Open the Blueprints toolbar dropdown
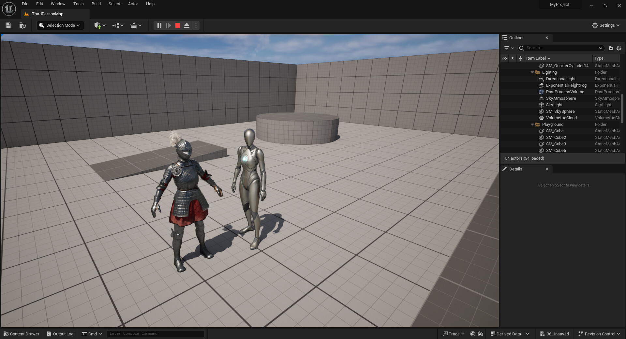 point(118,25)
